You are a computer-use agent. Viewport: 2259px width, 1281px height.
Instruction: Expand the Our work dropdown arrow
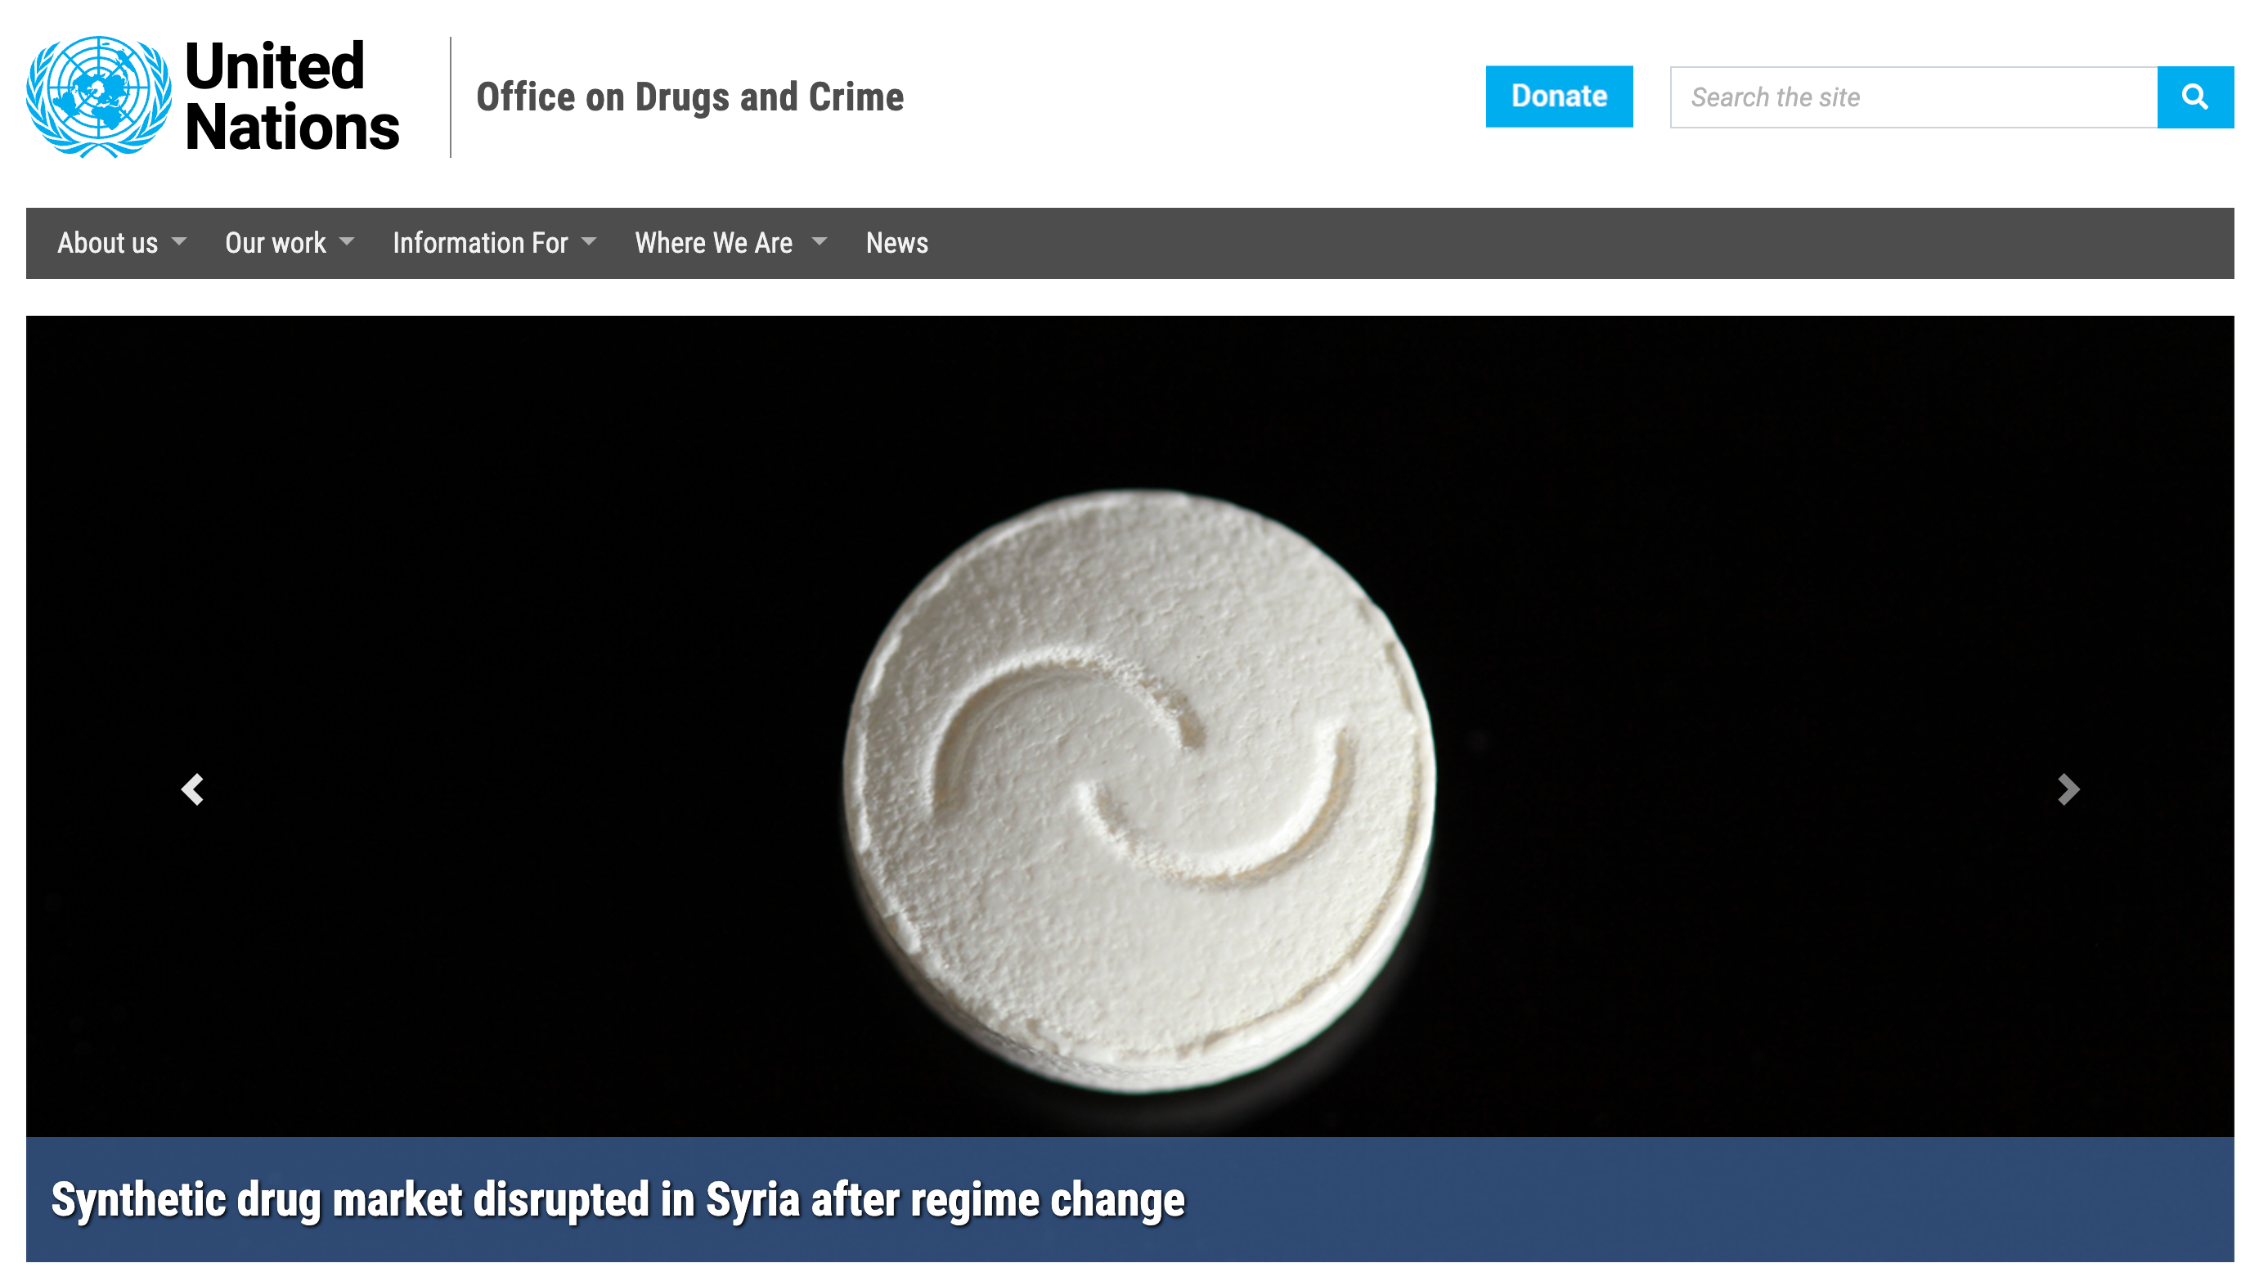(347, 241)
